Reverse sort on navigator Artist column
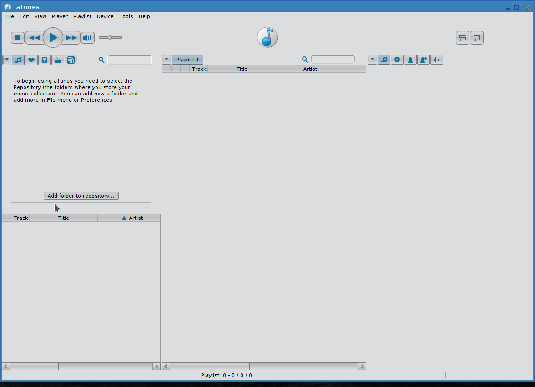Viewport: 535px width, 387px height. coord(129,218)
